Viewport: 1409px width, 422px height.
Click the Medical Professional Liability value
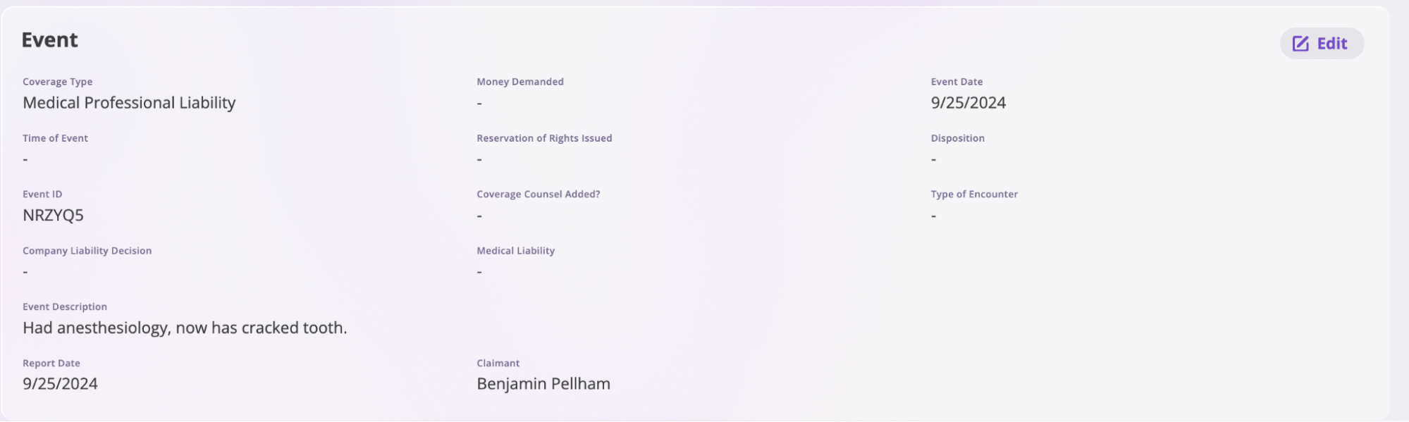tap(129, 103)
